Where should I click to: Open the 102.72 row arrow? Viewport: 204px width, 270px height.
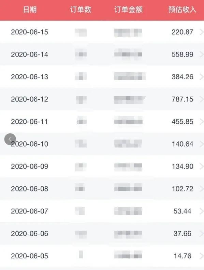tap(202, 189)
